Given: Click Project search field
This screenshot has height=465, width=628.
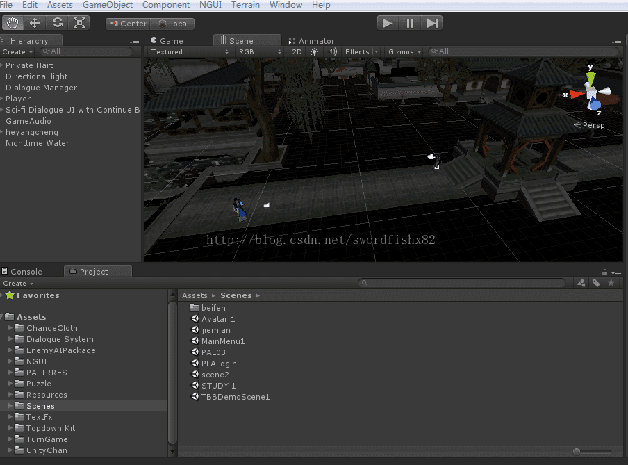Looking at the screenshot, I should pos(462,283).
